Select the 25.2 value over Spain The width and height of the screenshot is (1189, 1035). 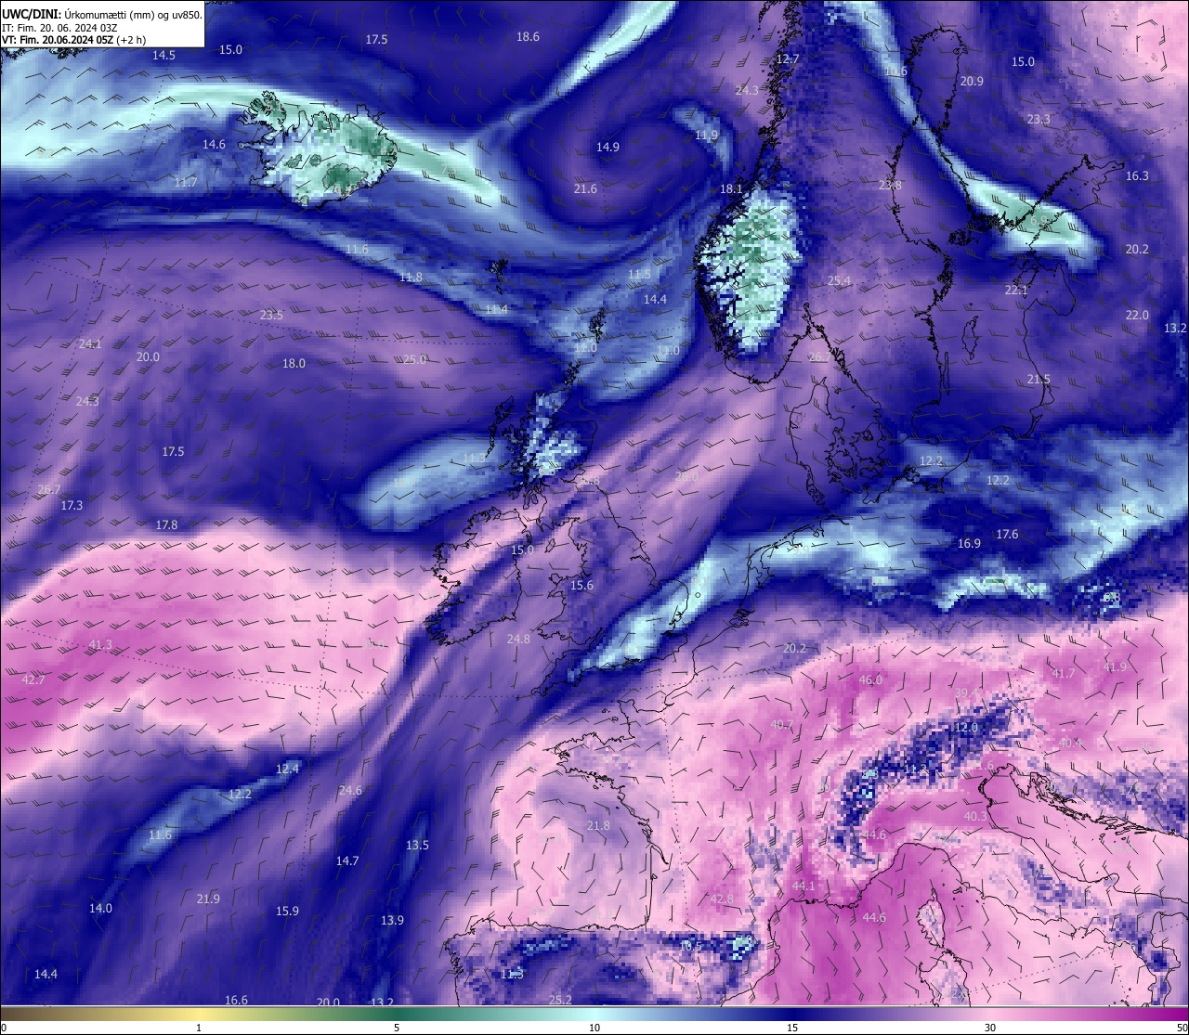pyautogui.click(x=560, y=1001)
